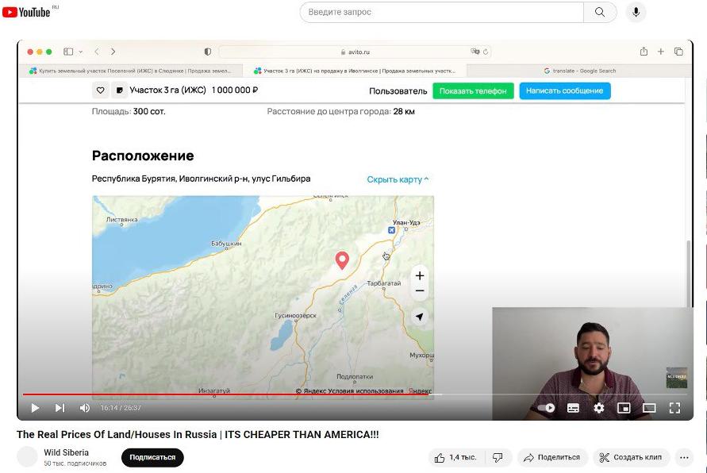707x473 pixels.
Task: Click the map geolocation arrow button
Action: (420, 317)
